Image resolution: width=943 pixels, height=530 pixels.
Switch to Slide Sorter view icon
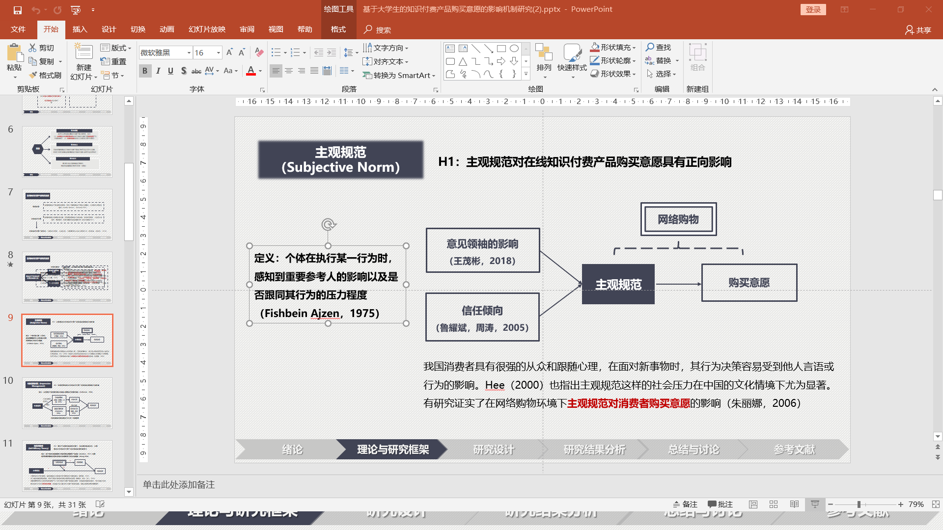coord(774,504)
